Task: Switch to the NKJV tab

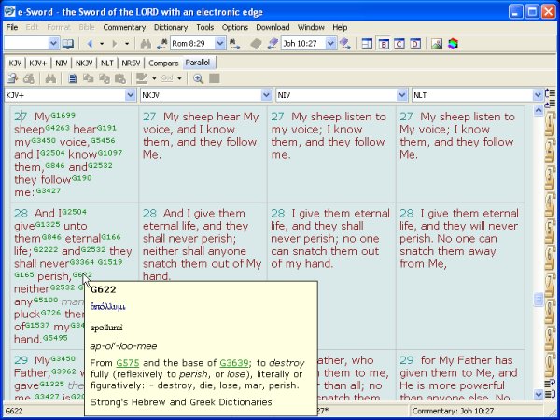Action: click(84, 63)
